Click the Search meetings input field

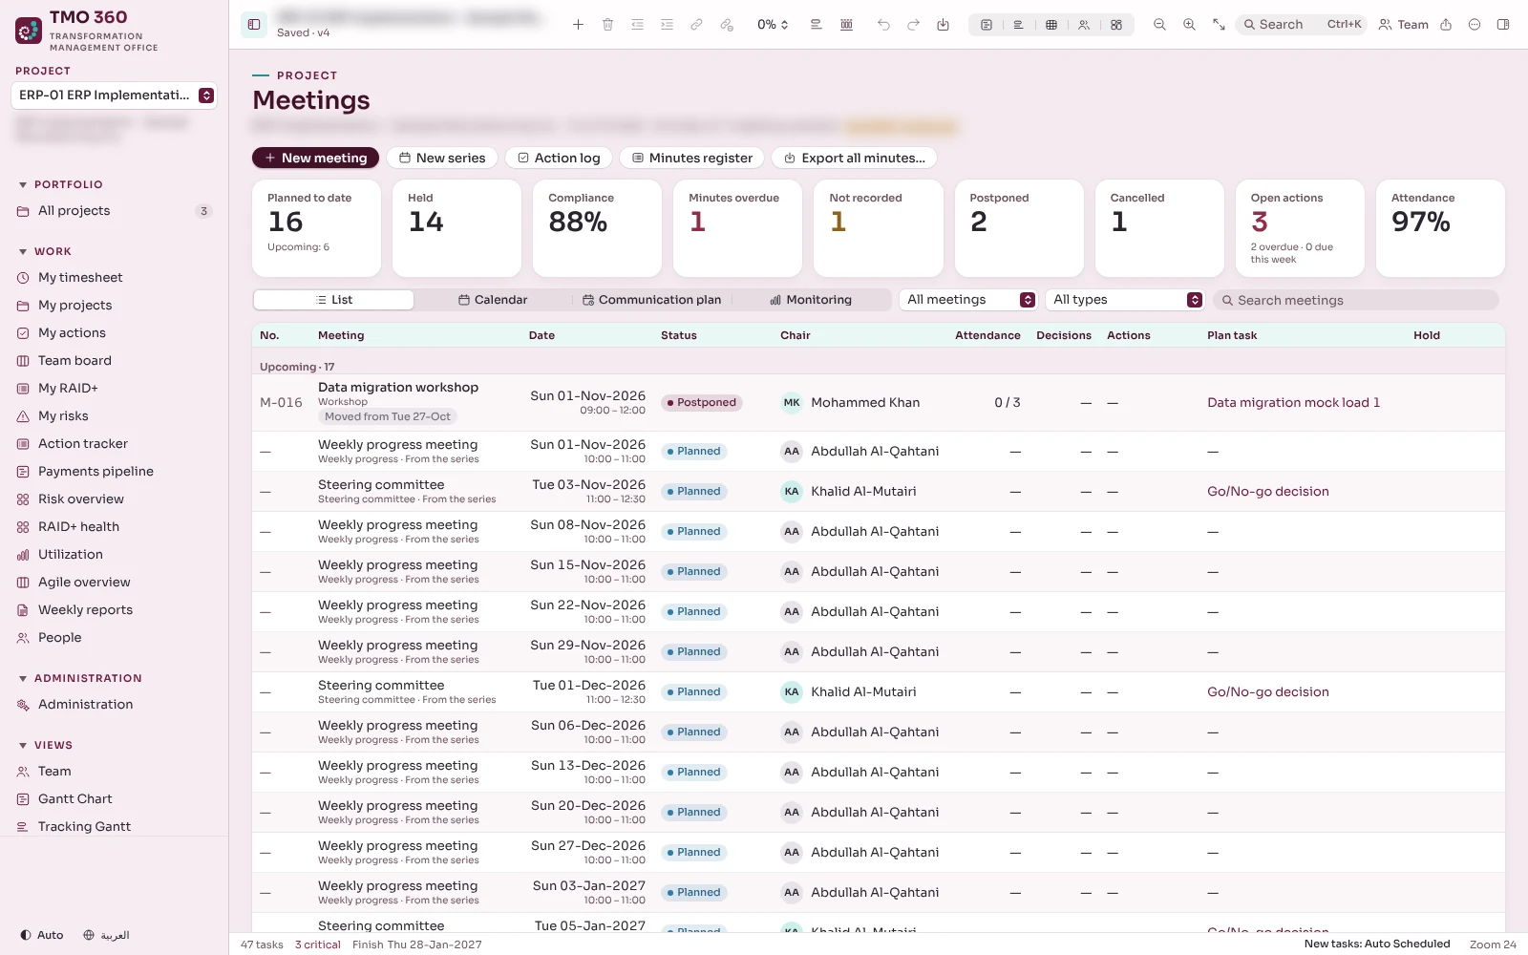[x=1356, y=300]
